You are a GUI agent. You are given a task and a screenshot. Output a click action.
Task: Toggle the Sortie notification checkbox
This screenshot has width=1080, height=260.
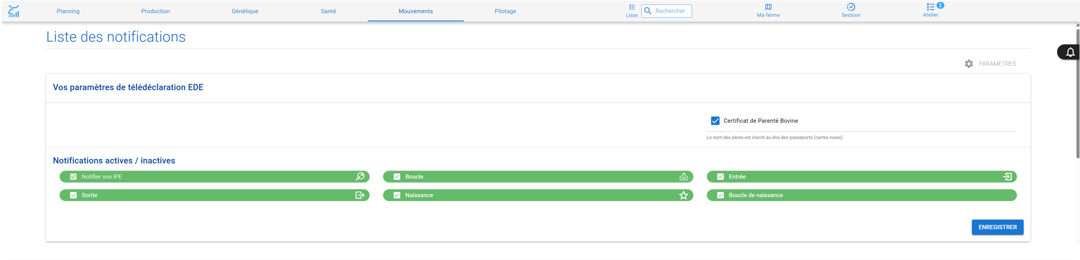click(73, 195)
